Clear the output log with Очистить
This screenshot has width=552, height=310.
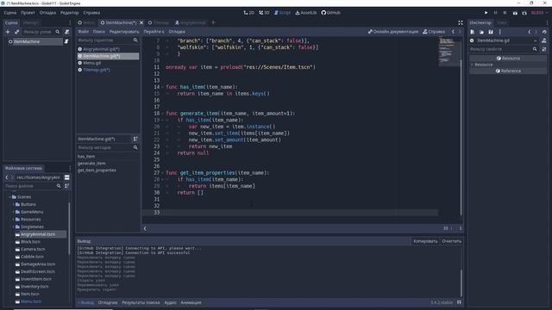[452, 241]
